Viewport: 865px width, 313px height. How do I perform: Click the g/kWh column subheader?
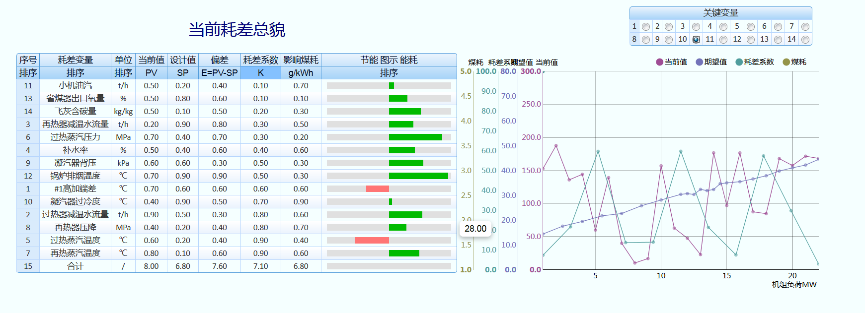click(x=301, y=73)
